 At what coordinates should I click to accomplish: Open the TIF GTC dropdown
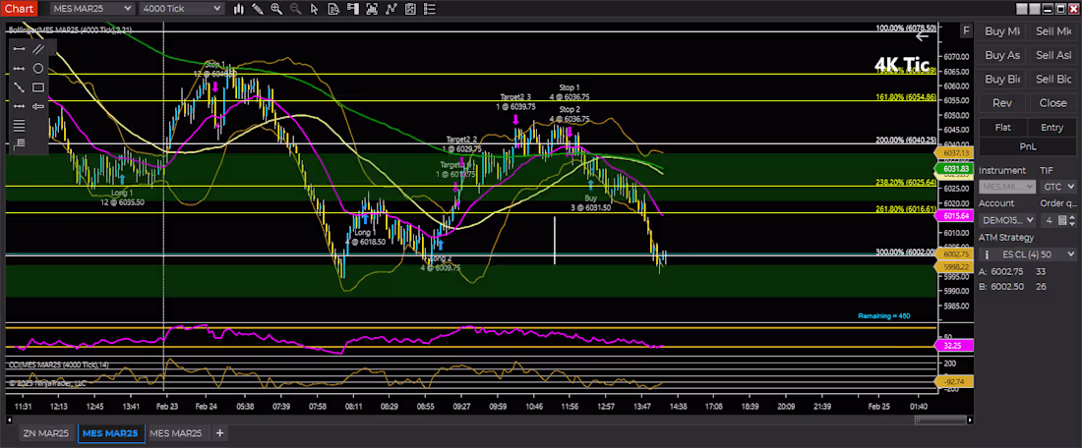pos(1058,187)
